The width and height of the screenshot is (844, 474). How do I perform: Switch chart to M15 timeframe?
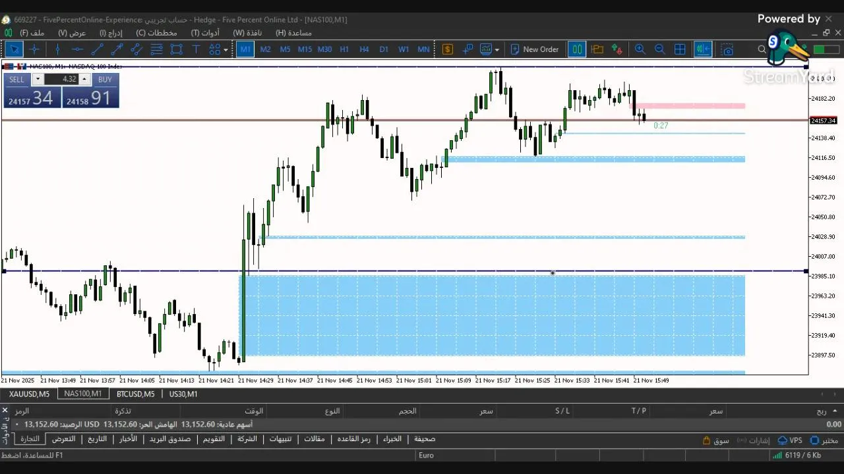[305, 49]
